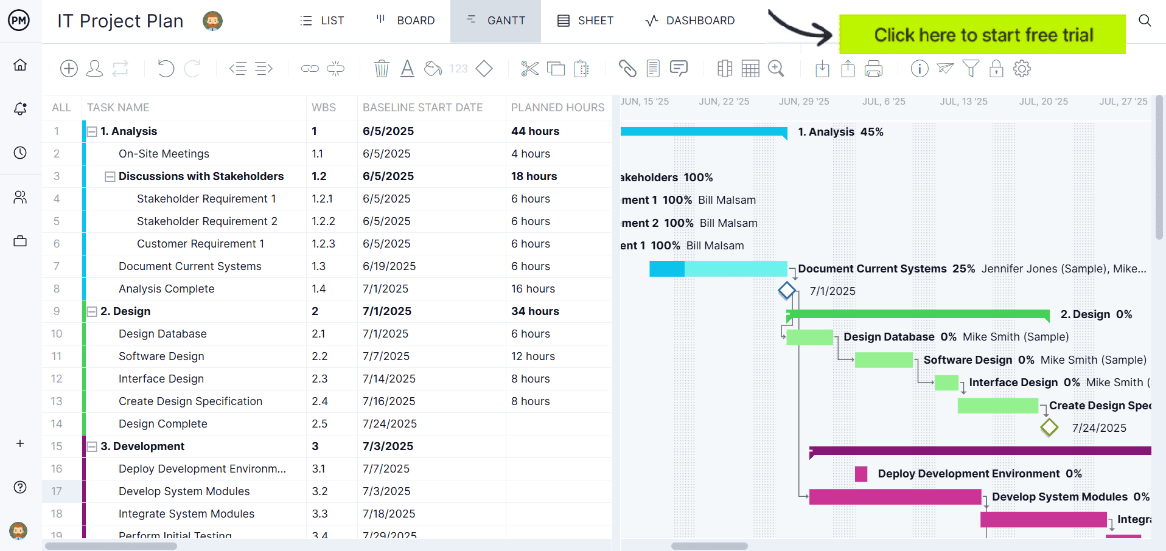Select the link tasks icon

(x=309, y=68)
